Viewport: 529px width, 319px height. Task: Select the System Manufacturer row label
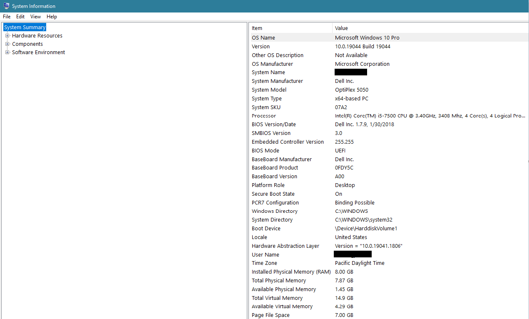[277, 81]
